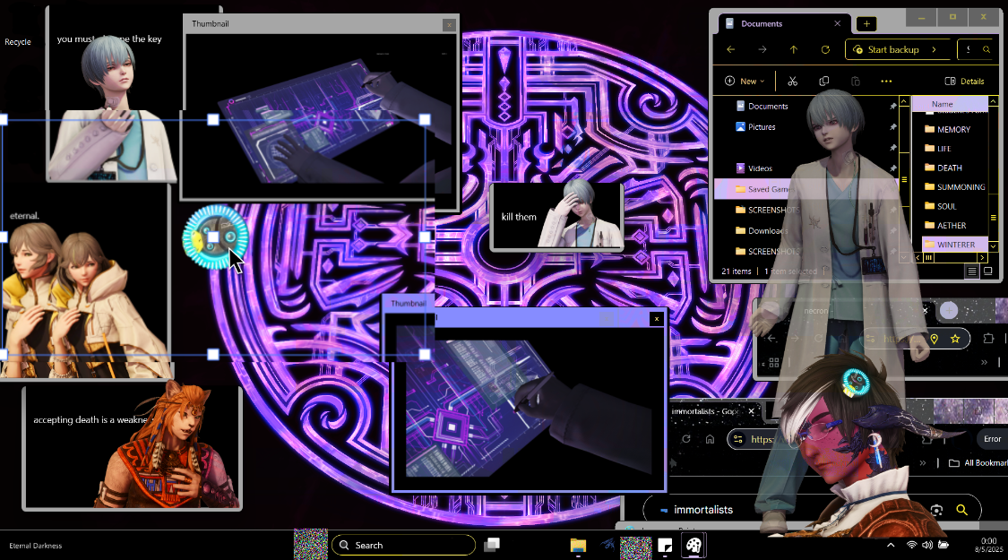
Task: Open the WINTERER folder
Action: [955, 245]
